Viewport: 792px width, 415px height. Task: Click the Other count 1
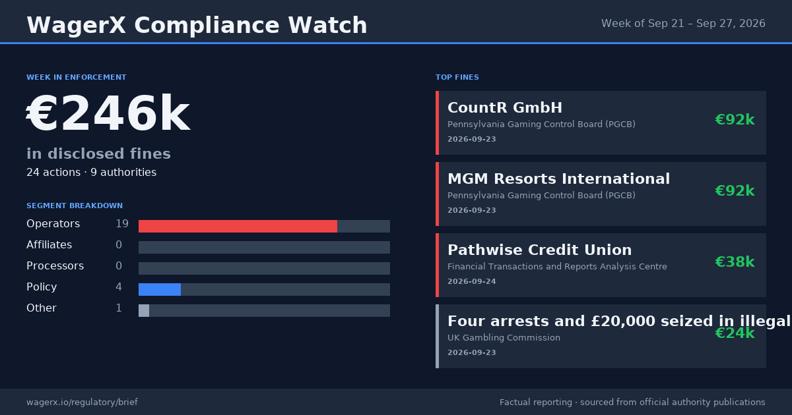(x=119, y=308)
